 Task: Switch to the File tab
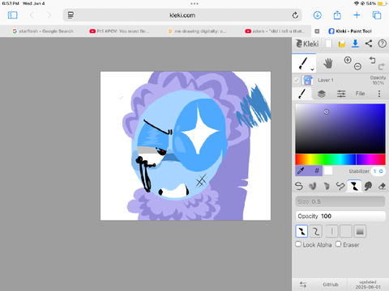tap(360, 94)
